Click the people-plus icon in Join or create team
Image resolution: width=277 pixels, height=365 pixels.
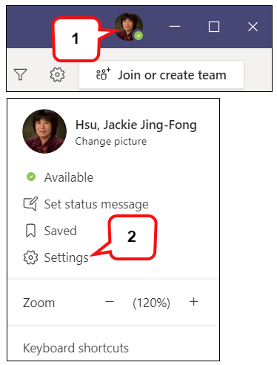[103, 74]
